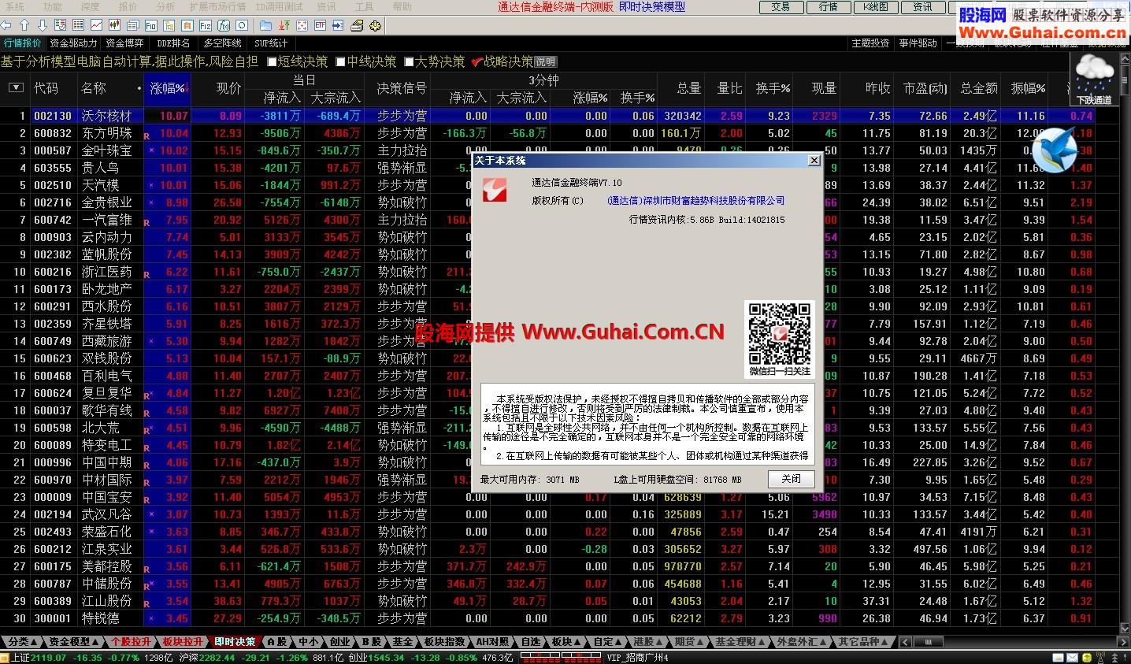Open the 系统 menu

coord(15,6)
